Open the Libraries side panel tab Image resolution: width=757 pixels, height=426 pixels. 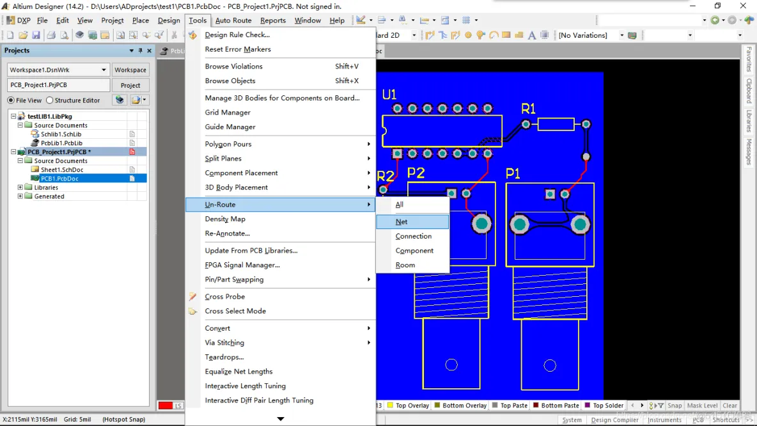point(749,121)
